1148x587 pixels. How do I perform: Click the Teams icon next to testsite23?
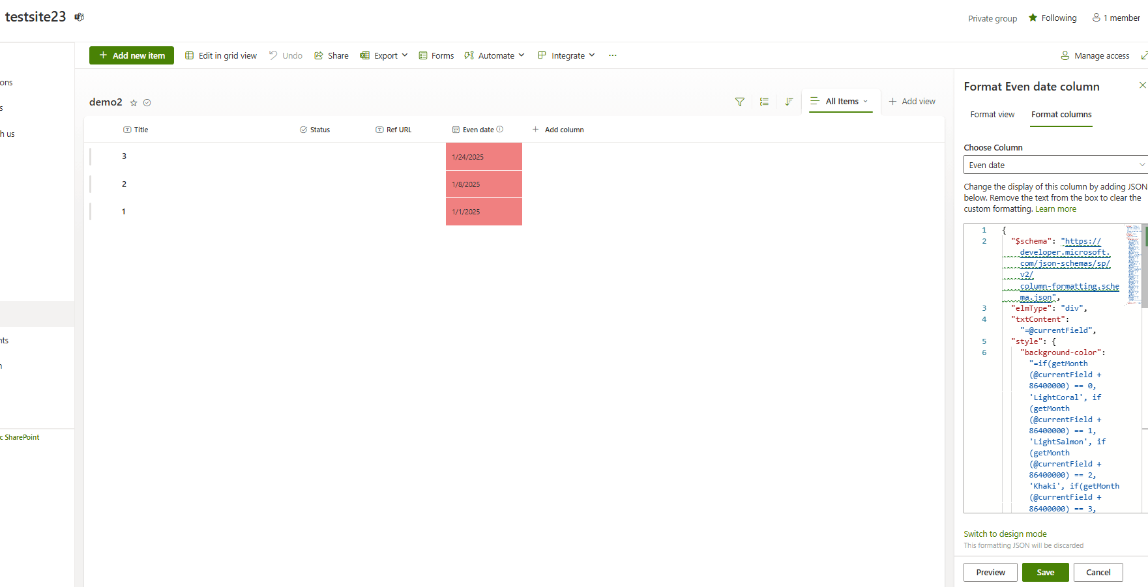tap(79, 17)
